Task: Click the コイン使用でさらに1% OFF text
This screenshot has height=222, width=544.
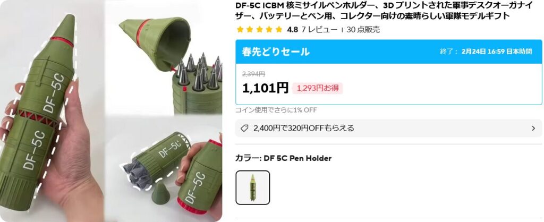Action: coord(276,110)
